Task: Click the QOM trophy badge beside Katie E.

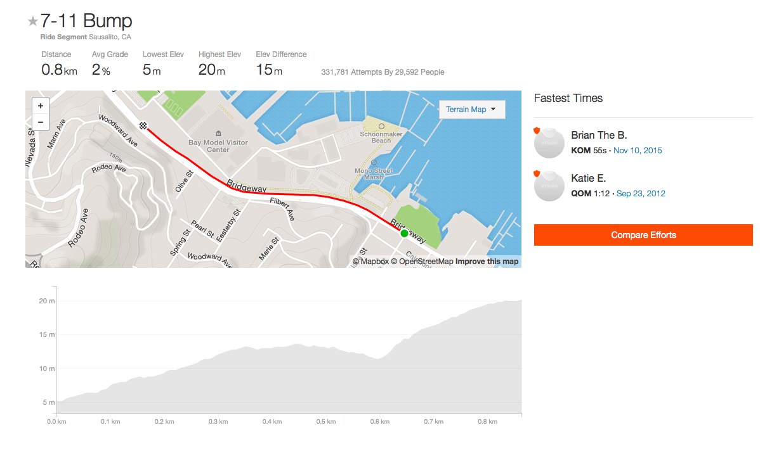Action: pyautogui.click(x=538, y=172)
